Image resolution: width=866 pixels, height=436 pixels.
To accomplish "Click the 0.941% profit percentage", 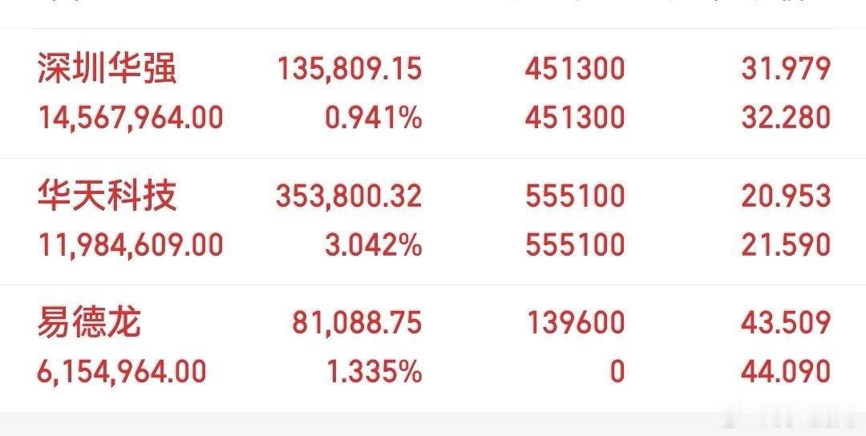I will 374,118.
